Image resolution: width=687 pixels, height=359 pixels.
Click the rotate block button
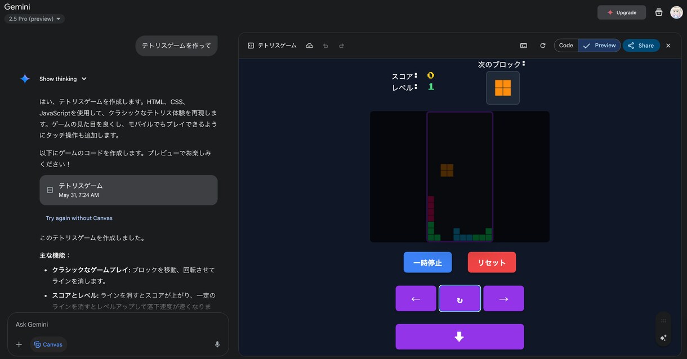460,299
